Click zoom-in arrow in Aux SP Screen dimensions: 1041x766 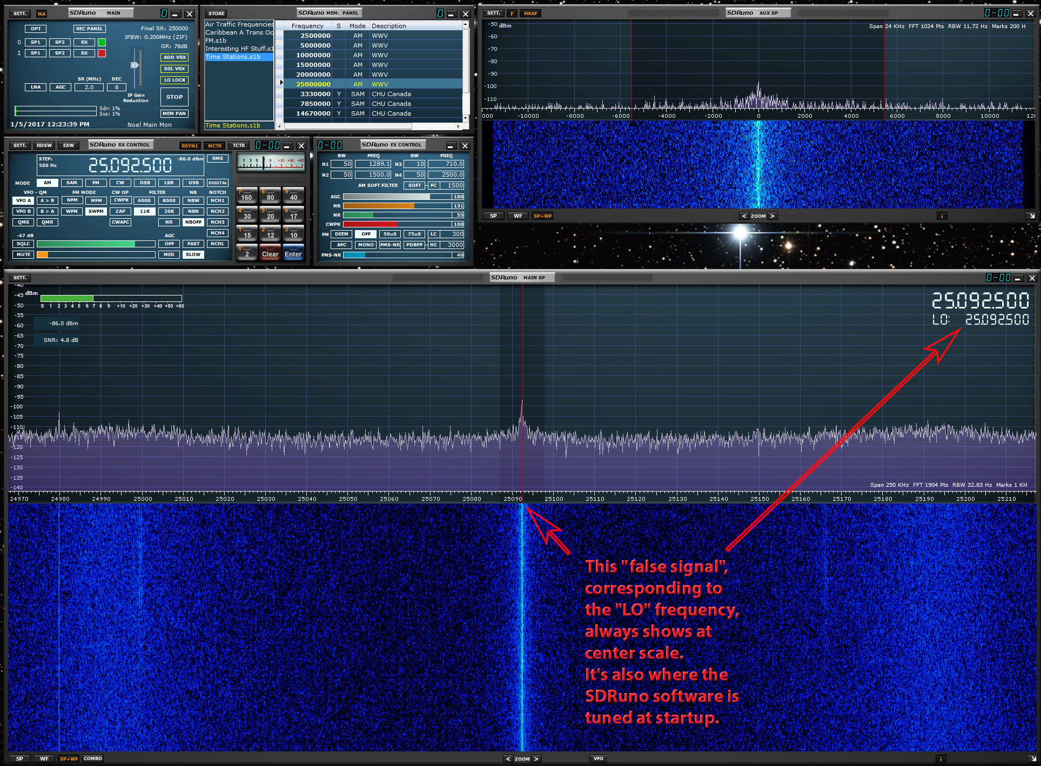(773, 216)
